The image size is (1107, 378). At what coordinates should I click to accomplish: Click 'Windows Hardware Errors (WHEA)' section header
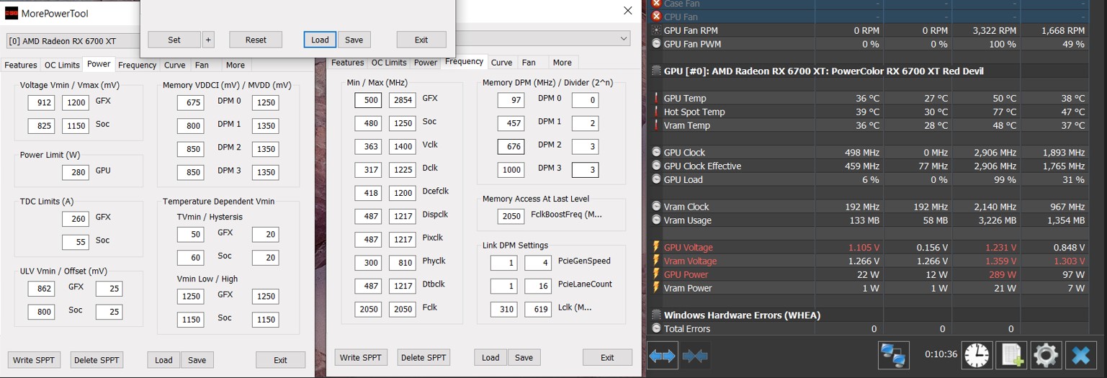pyautogui.click(x=742, y=315)
